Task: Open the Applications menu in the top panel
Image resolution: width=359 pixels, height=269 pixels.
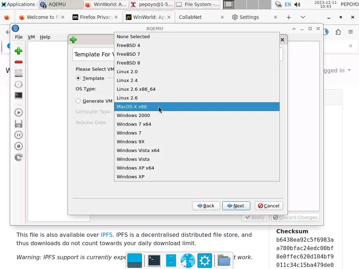Action: [x=19, y=4]
